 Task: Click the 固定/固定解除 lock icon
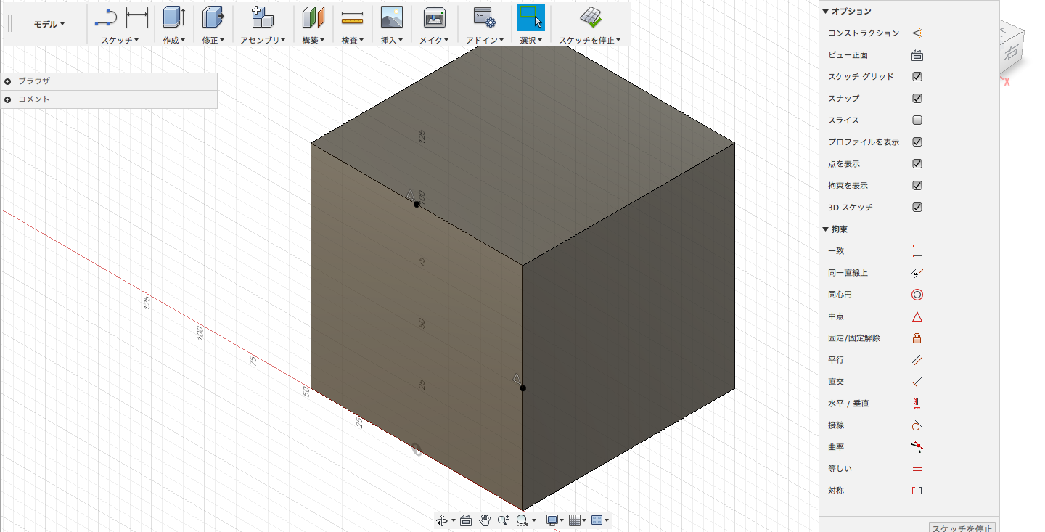point(917,338)
